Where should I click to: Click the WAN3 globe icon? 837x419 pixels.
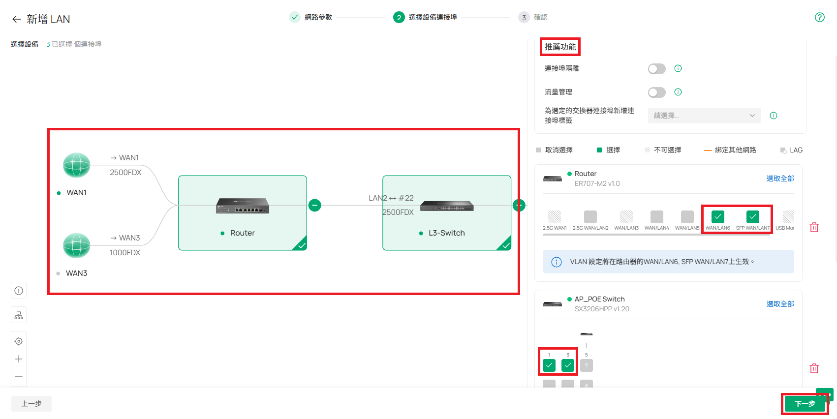[77, 245]
